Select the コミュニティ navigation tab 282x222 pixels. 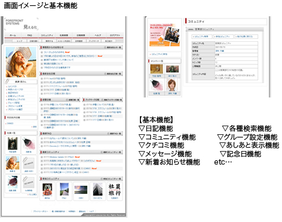(x=47, y=35)
